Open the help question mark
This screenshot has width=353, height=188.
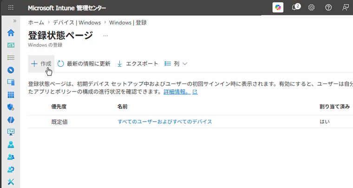tap(328, 7)
